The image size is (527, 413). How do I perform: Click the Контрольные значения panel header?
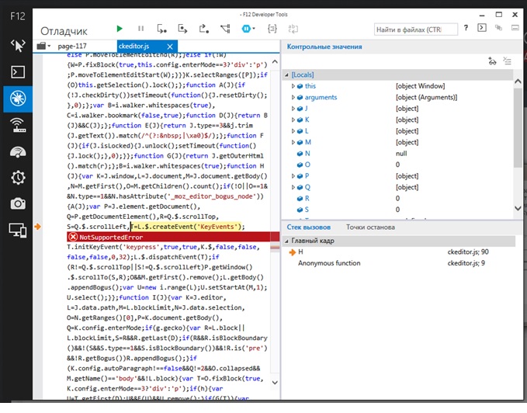324,47
